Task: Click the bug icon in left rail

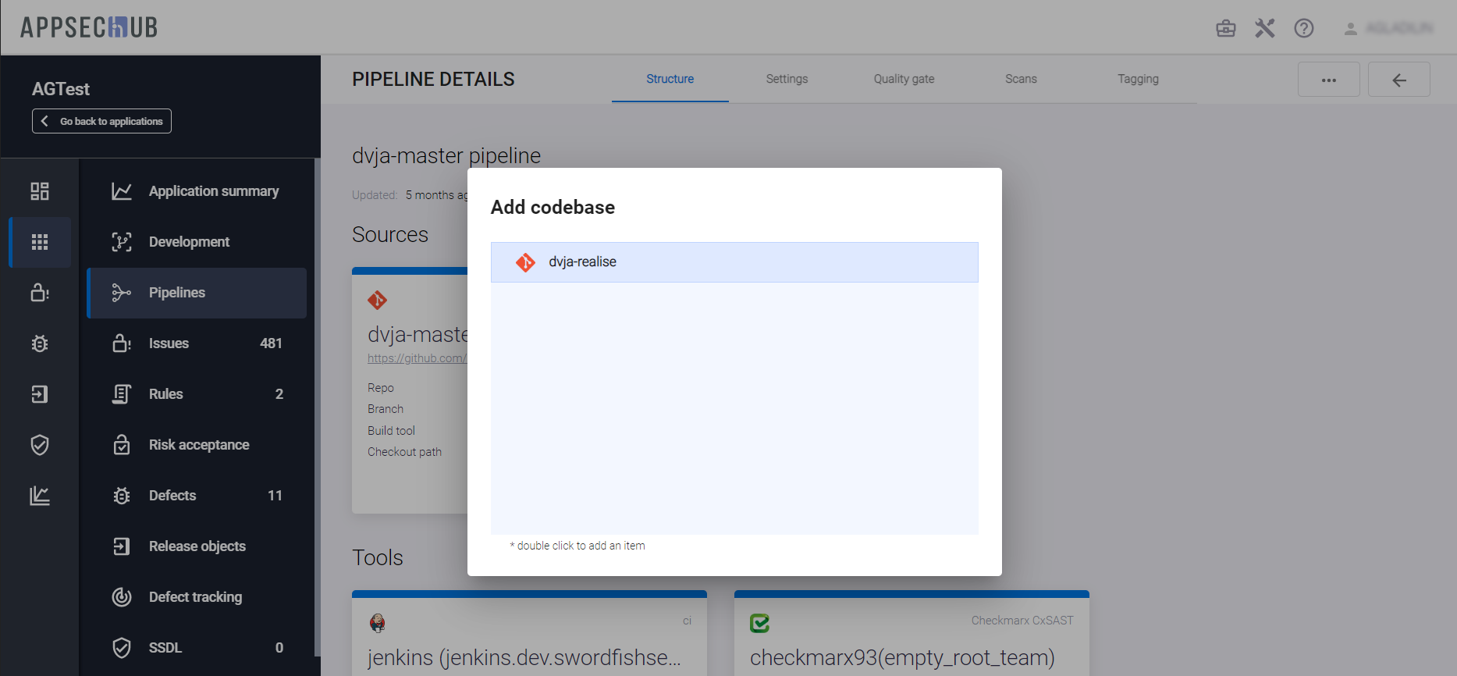Action: pos(40,343)
